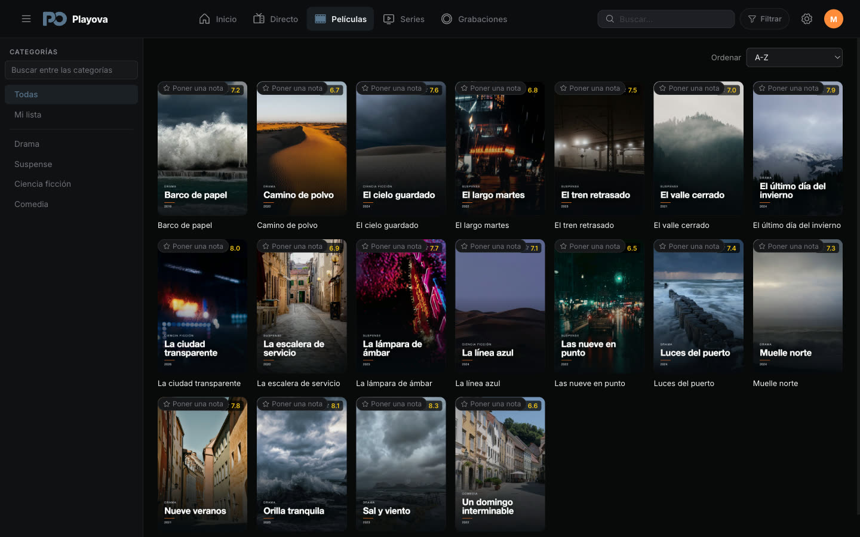Toggle Poner una nota on Muelle norte
The height and width of the screenshot is (537, 860).
[788, 246]
